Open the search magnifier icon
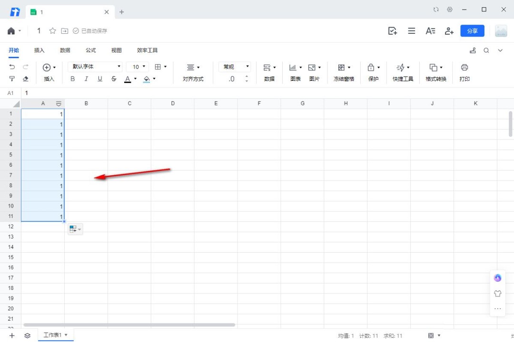Viewport: 514px width, 342px height. tap(486, 50)
